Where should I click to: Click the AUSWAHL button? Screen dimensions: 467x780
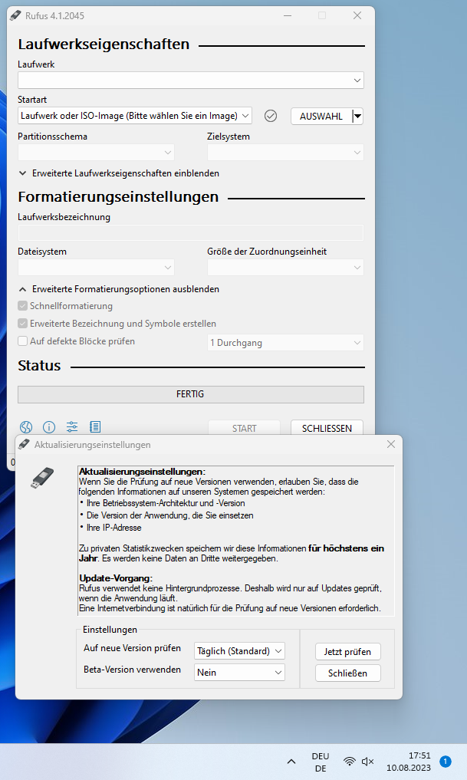(321, 116)
